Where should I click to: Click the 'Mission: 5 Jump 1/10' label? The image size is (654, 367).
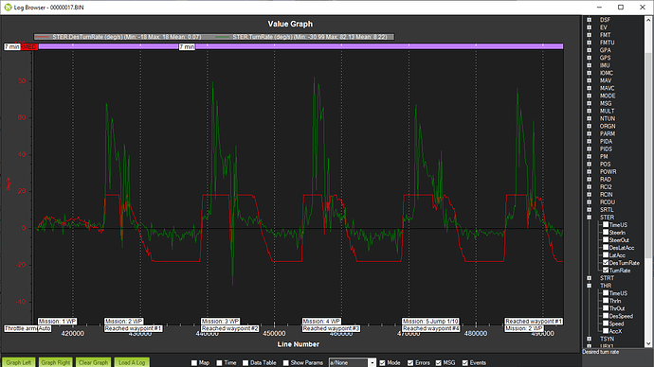pos(430,322)
